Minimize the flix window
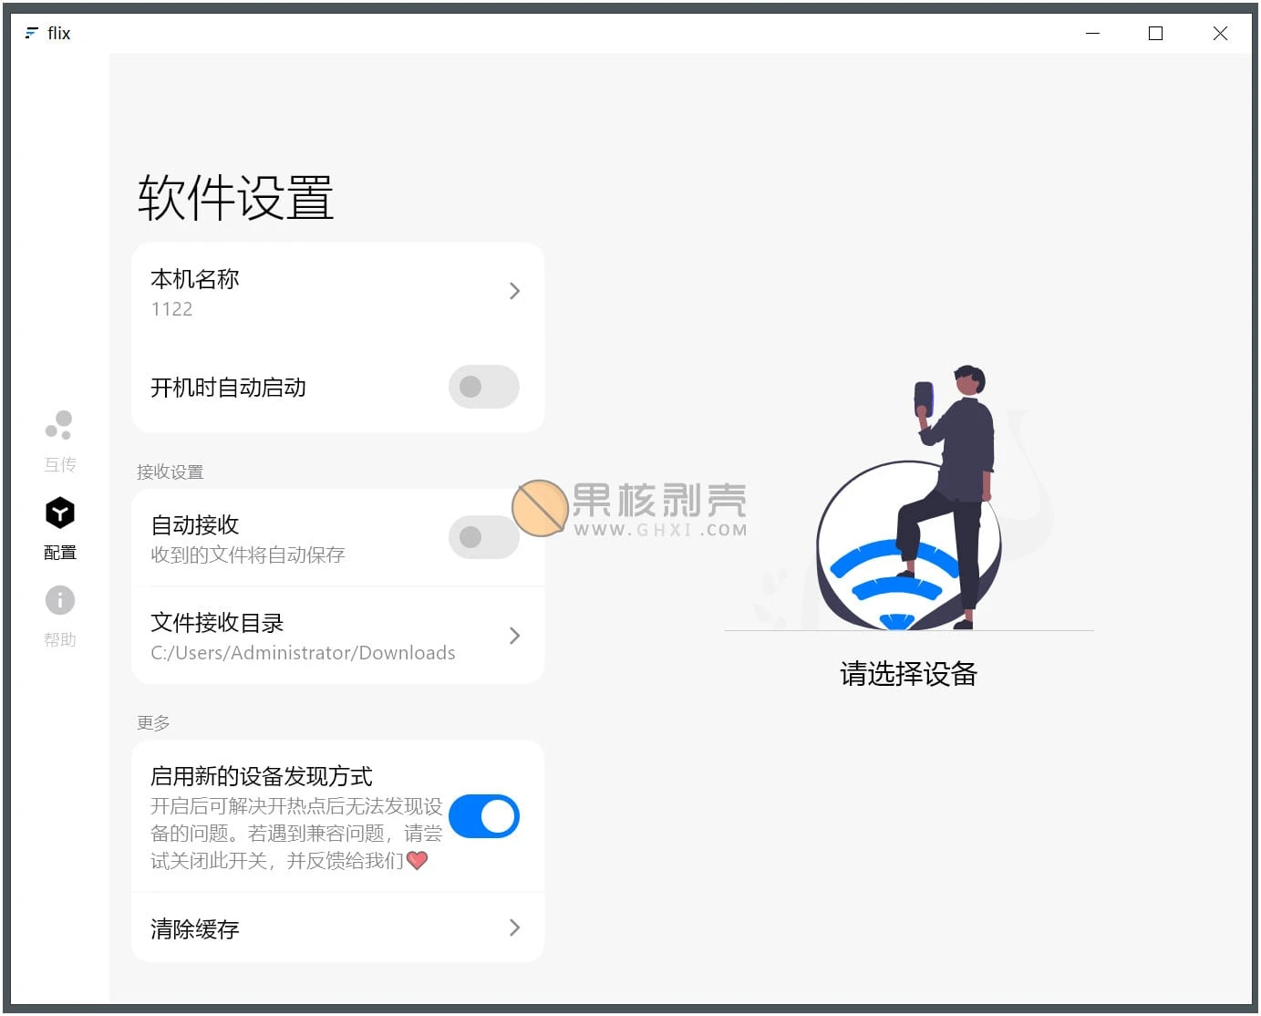 [x=1092, y=34]
